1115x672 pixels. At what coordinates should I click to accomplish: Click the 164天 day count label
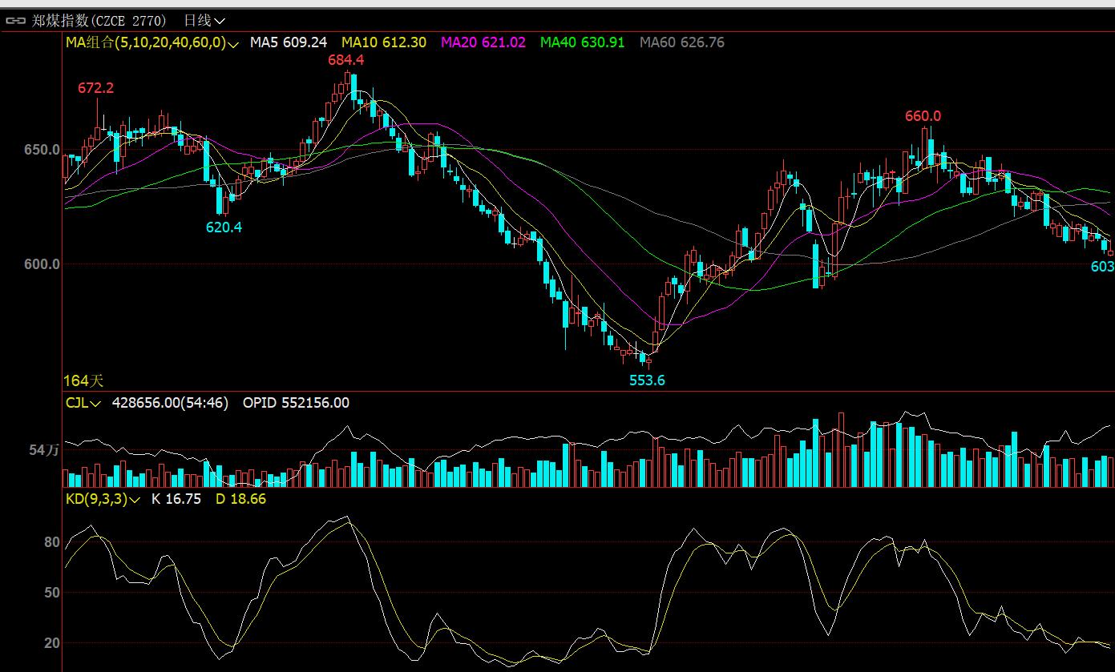click(x=84, y=380)
